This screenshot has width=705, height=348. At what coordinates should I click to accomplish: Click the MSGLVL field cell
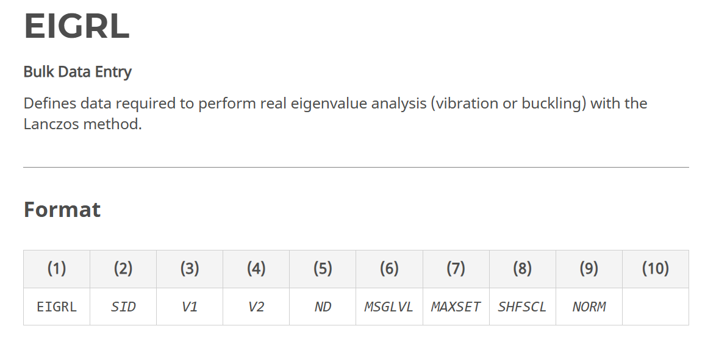pyautogui.click(x=389, y=307)
